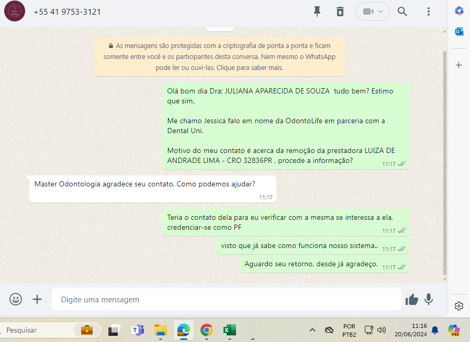Open volume speaker tray icon
This screenshot has height=342, width=470.
381,330
